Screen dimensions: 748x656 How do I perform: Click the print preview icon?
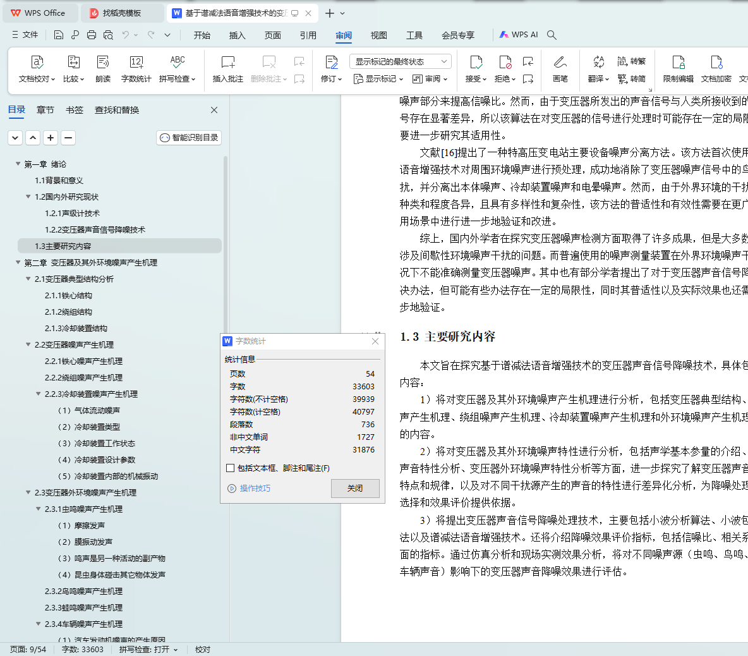108,35
